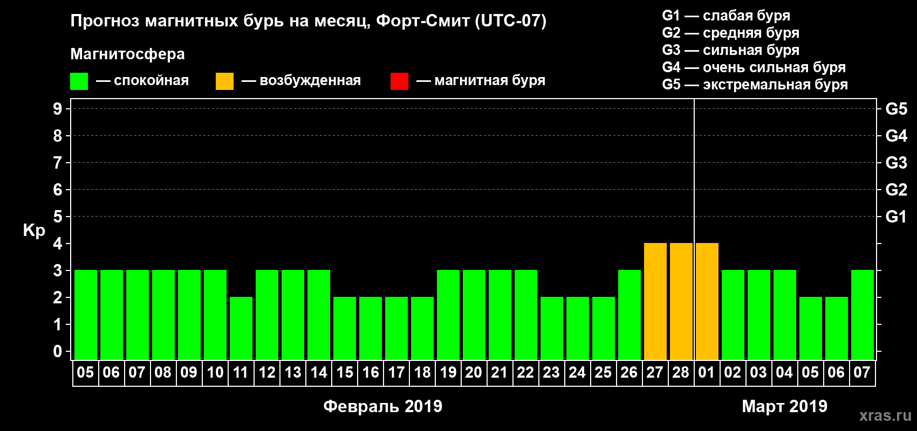Select the orange bar for February 28
This screenshot has height=431, width=917.
(x=681, y=301)
